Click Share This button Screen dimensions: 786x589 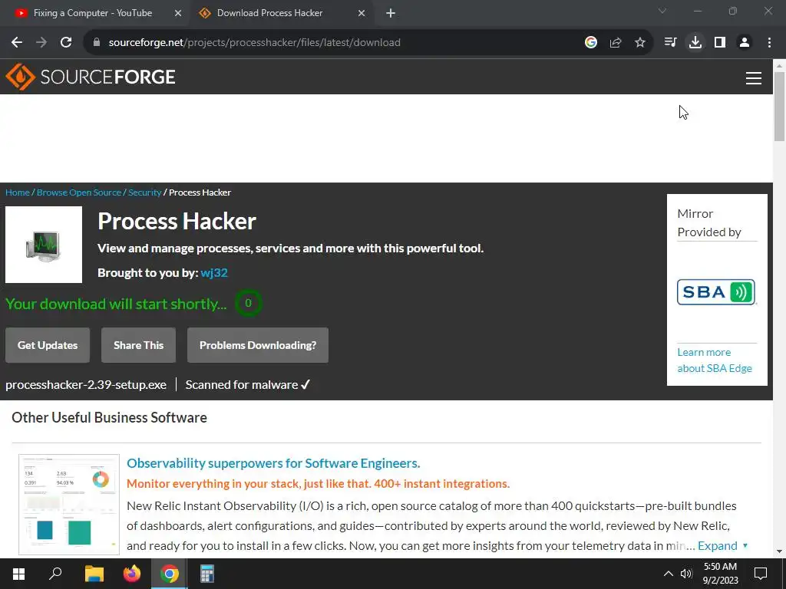[138, 345]
